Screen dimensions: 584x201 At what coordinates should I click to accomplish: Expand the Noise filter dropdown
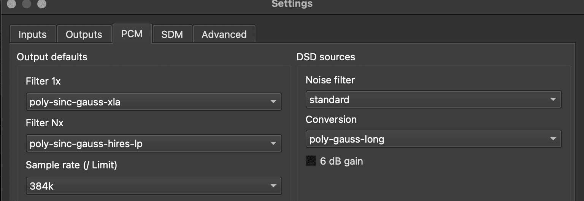[433, 100]
